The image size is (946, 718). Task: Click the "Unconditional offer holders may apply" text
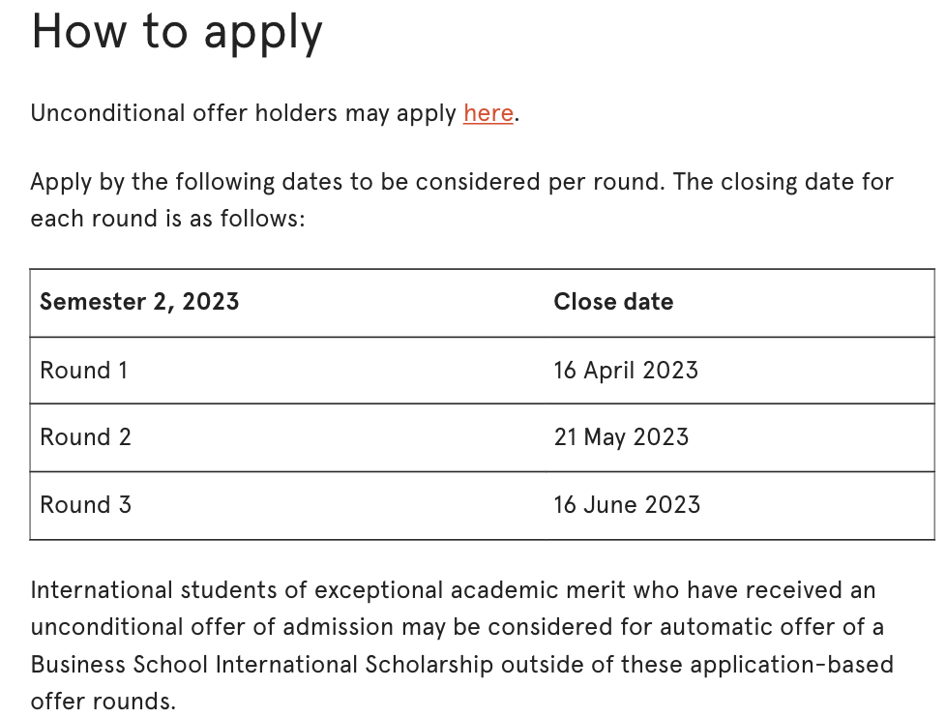(243, 113)
